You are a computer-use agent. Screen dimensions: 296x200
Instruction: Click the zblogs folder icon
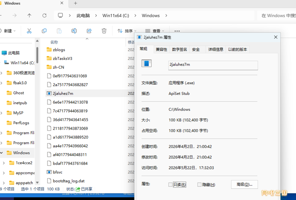point(49,50)
